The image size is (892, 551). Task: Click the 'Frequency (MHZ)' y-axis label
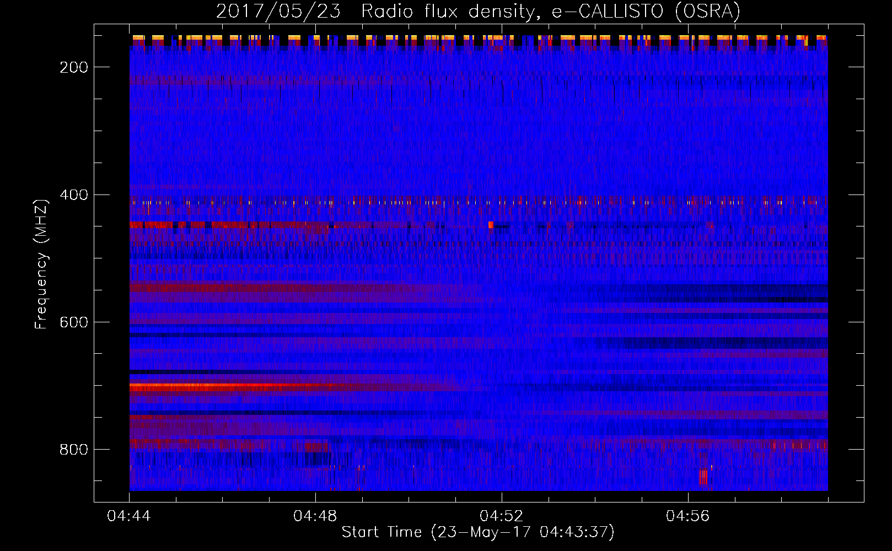(41, 264)
